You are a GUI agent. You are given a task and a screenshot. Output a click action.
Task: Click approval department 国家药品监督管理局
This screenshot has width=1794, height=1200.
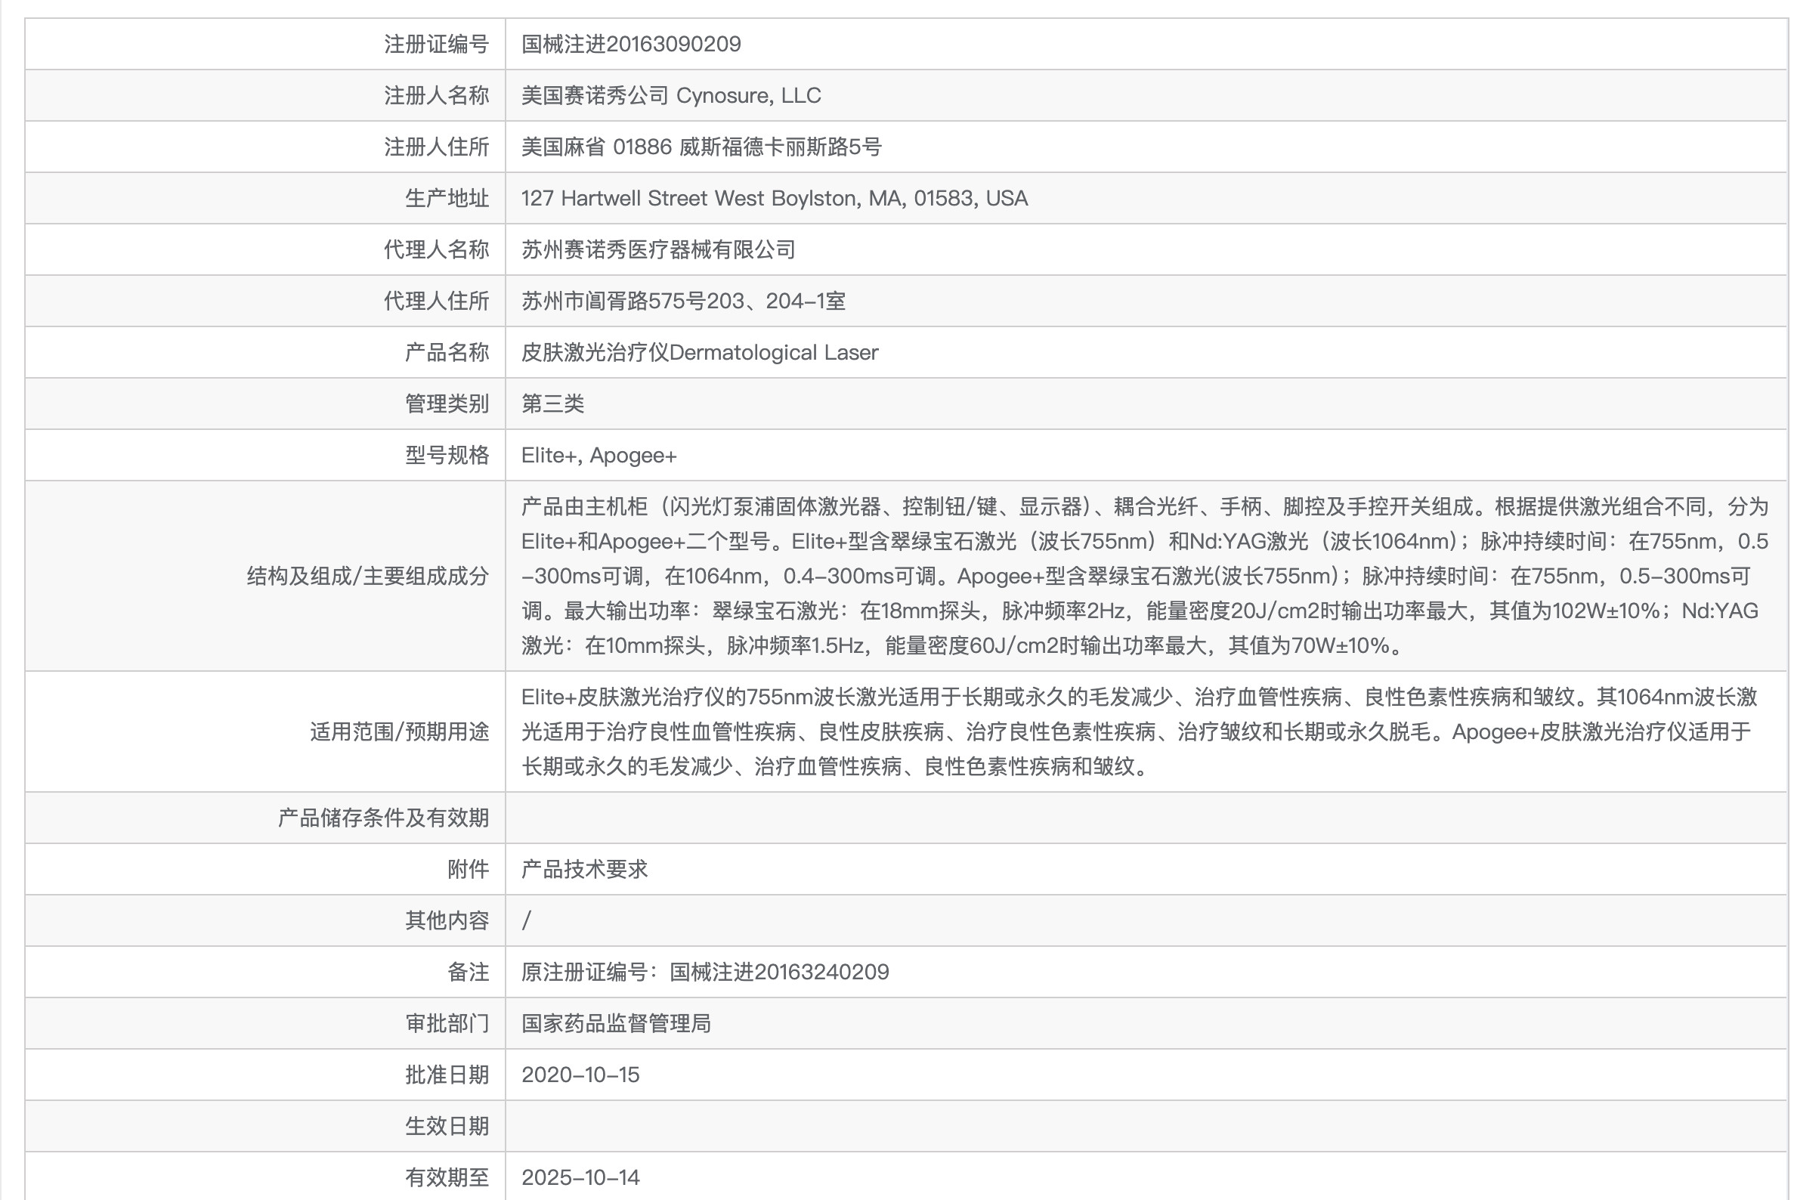(x=615, y=1023)
